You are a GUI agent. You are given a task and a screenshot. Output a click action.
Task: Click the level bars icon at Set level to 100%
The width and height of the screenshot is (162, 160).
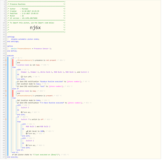[27, 131]
